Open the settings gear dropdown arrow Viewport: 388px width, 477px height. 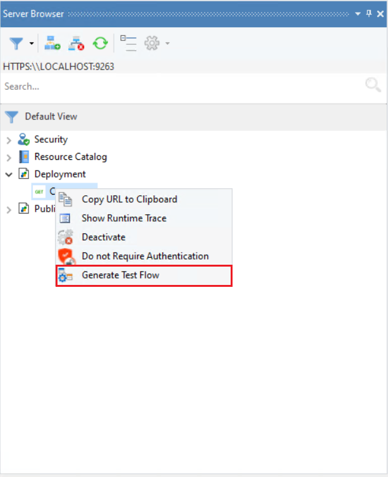tap(167, 44)
